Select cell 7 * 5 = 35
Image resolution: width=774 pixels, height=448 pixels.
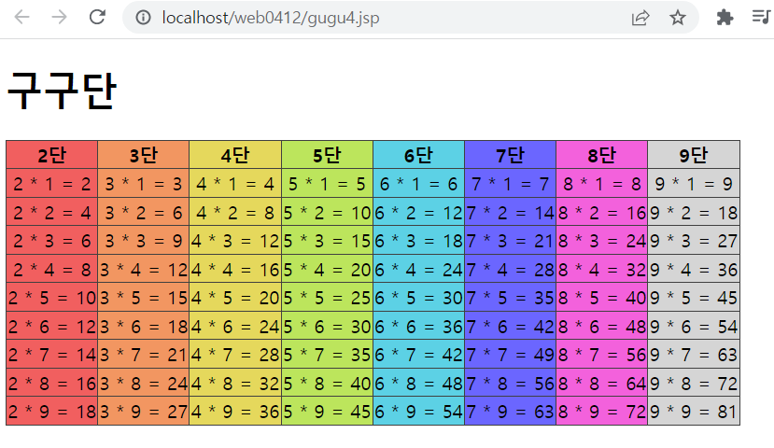511,298
